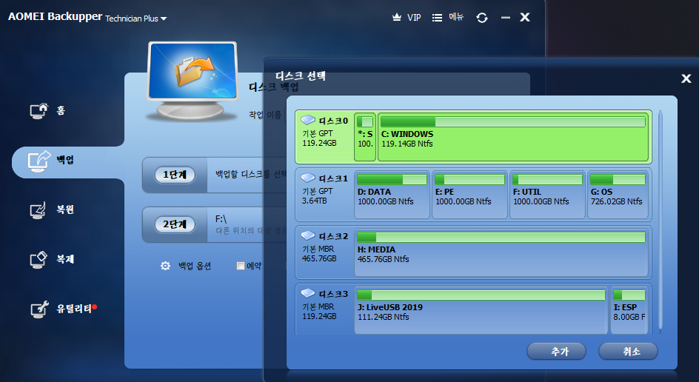Click the 디스크3 drive icon
The image size is (699, 382).
click(308, 293)
